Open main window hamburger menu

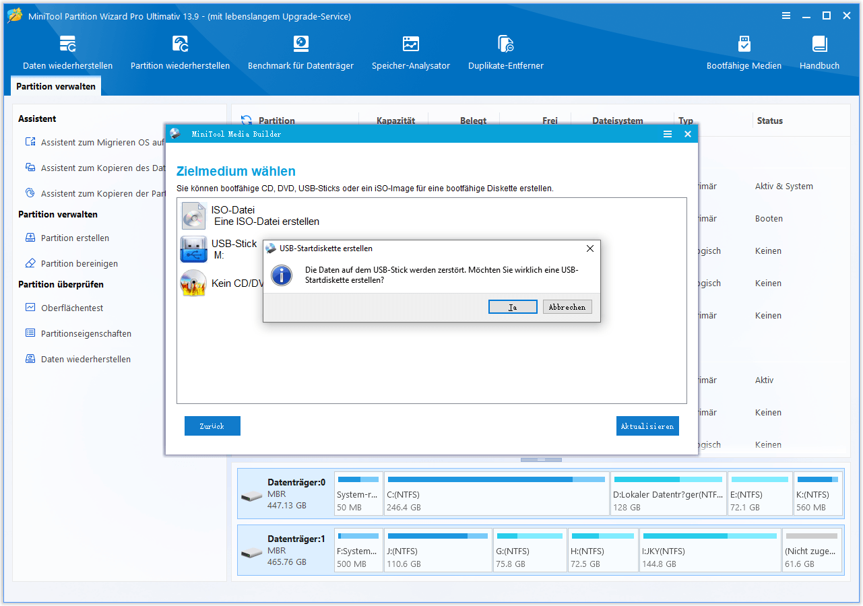[786, 15]
